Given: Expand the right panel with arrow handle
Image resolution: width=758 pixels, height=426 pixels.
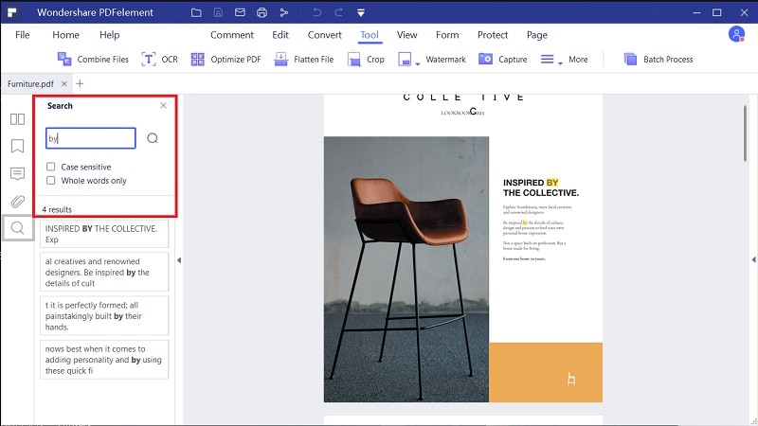Looking at the screenshot, I should (753, 259).
